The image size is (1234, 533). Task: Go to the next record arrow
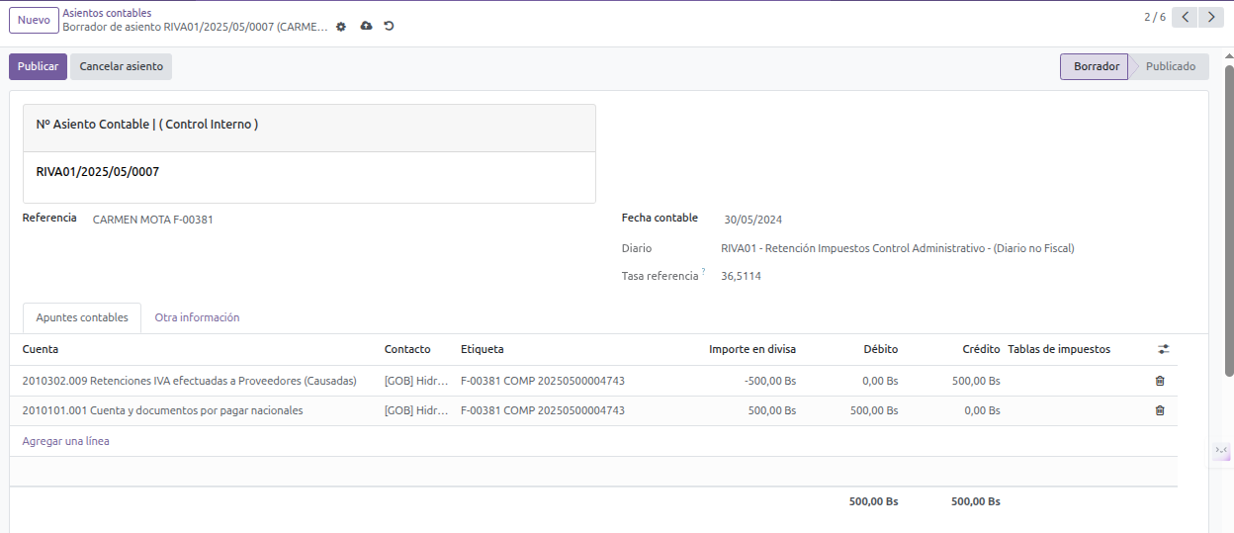pos(1211,17)
